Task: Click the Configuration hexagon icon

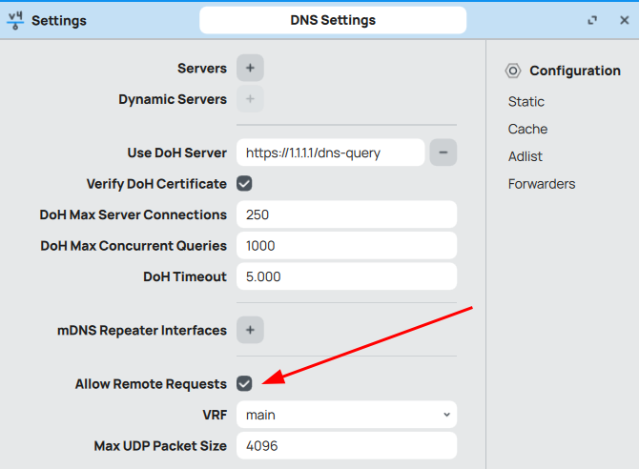Action: 513,71
